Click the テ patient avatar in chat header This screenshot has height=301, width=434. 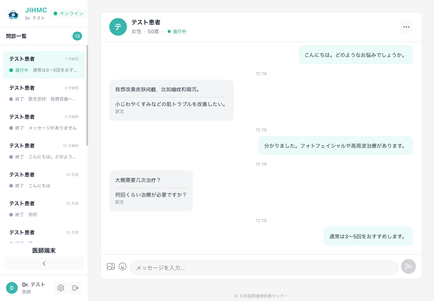118,27
